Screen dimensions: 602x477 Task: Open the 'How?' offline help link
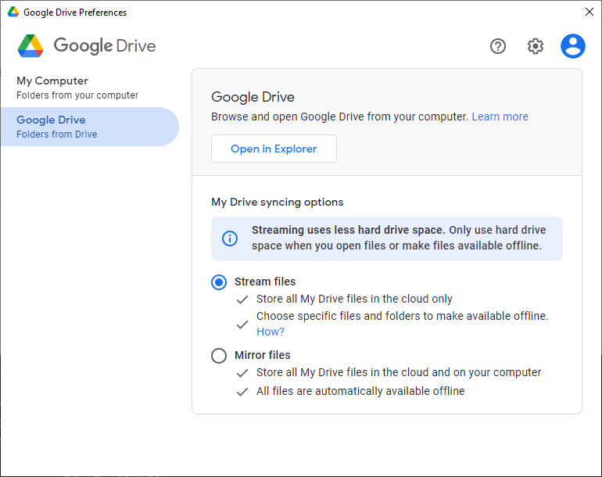[x=271, y=332]
